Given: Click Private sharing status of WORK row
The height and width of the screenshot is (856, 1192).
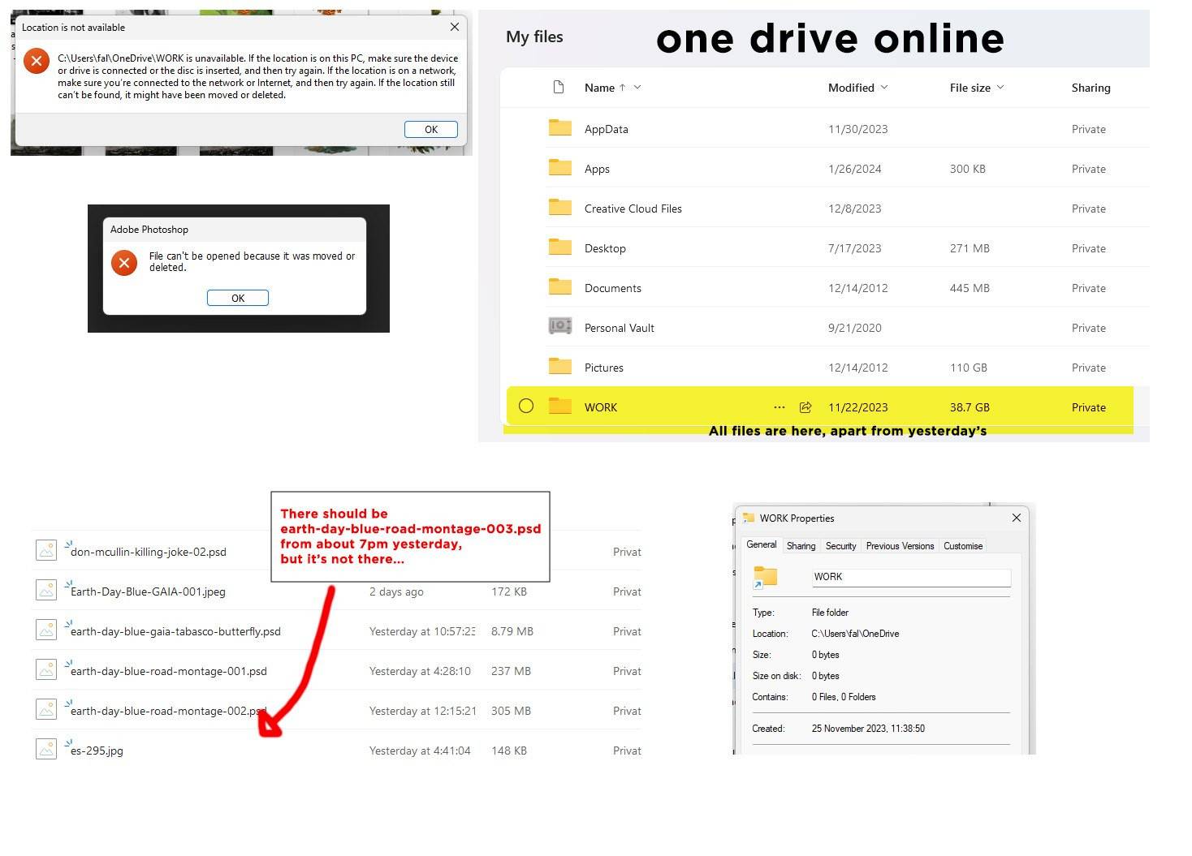Looking at the screenshot, I should [x=1089, y=407].
